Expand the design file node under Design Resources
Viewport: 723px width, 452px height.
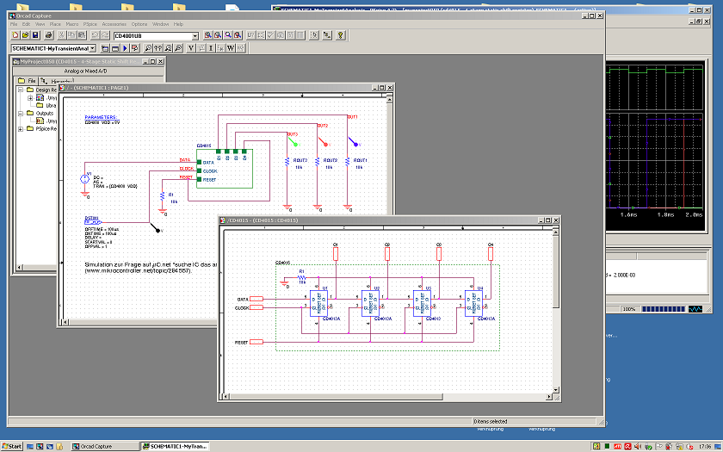pos(30,98)
